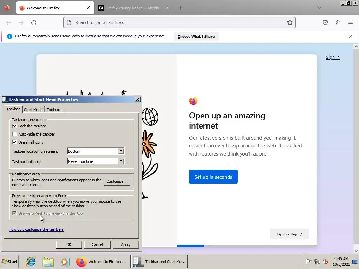
Task: Click the Firefox logo above the headline
Action: 193,101
